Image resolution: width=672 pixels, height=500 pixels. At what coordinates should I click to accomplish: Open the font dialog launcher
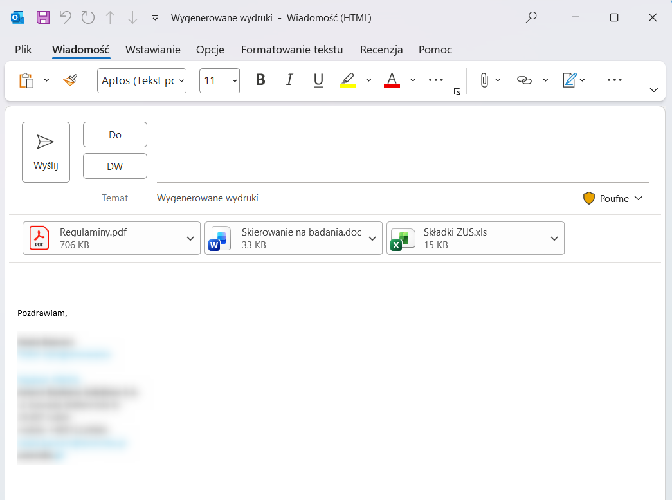point(457,91)
